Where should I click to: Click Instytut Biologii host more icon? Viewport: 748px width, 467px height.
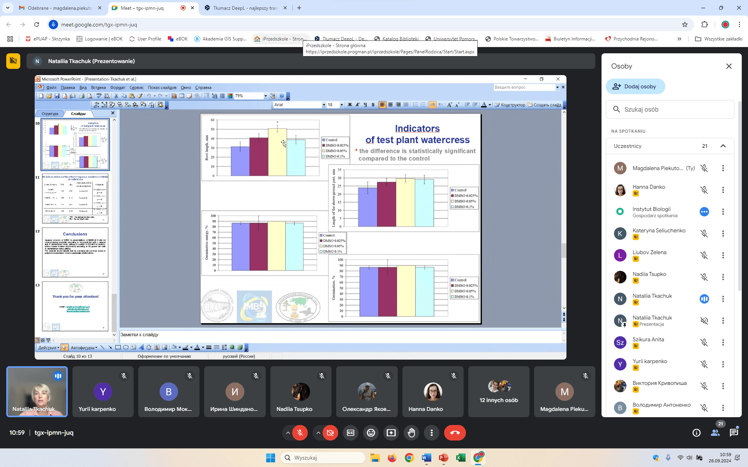pyautogui.click(x=704, y=212)
